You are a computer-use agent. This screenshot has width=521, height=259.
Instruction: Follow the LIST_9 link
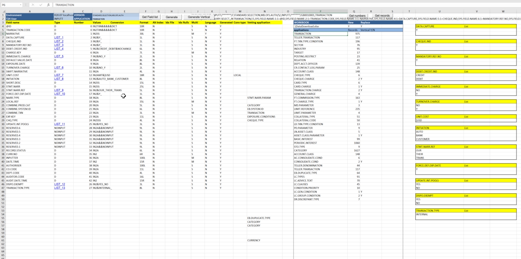59,90
